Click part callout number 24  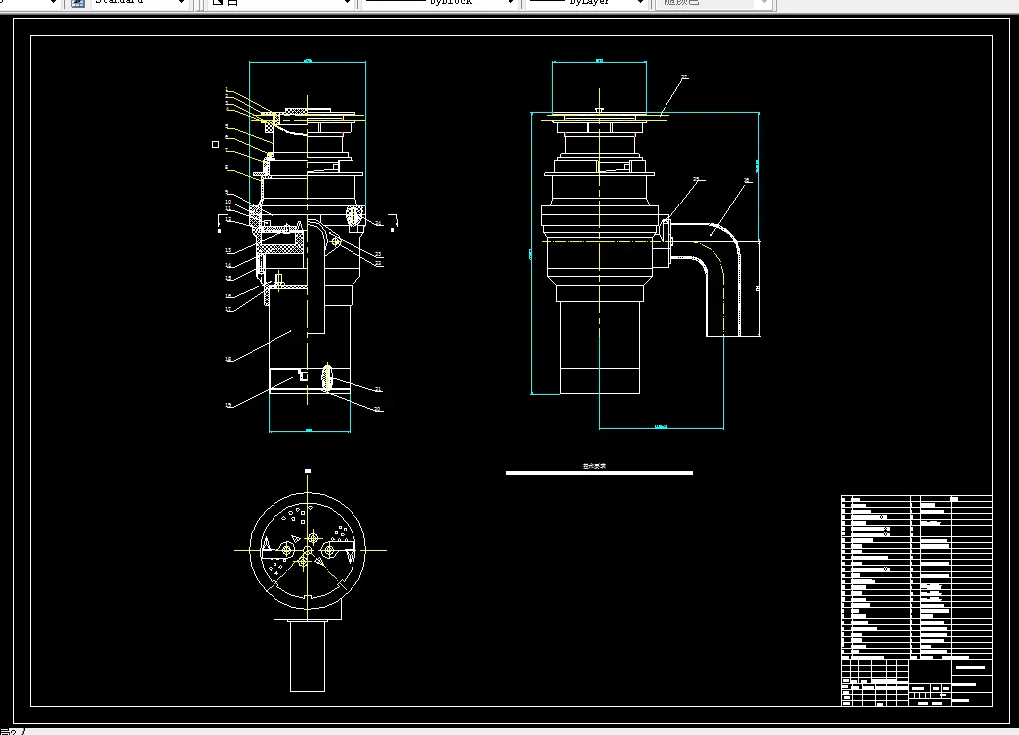(379, 223)
